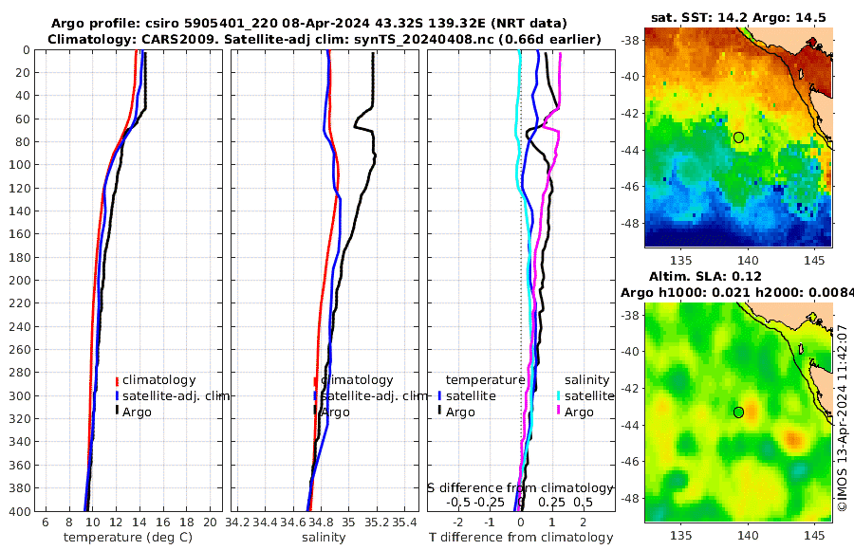Click blue satellite temperature legend marker in difference panel
Image resolution: width=854 pixels, height=550 pixels.
[439, 395]
